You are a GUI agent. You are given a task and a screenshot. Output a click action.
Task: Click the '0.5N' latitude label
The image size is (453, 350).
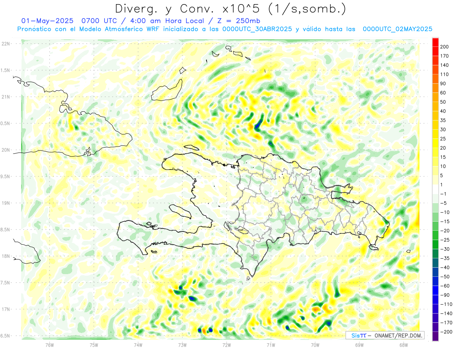pyautogui.click(x=5, y=123)
